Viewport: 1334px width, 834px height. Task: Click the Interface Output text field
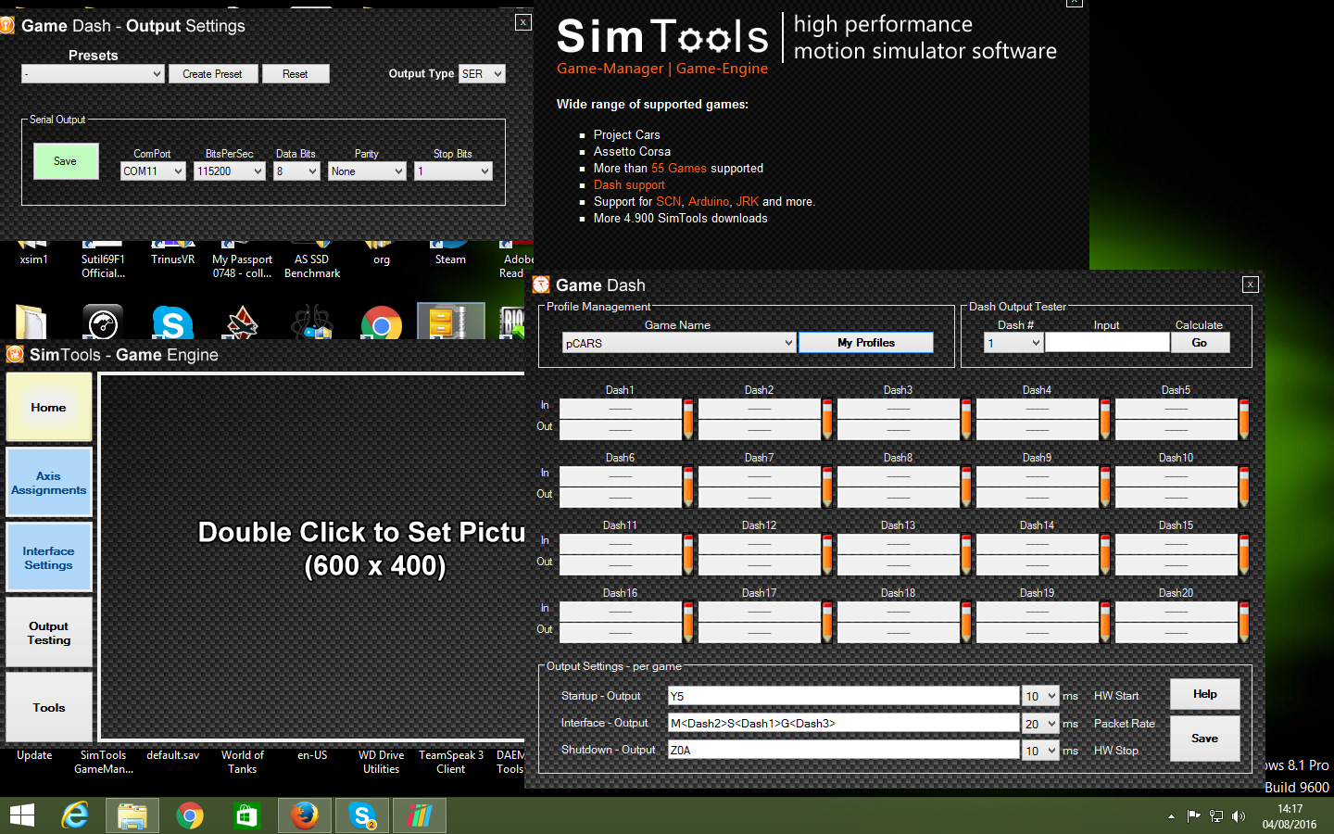coord(844,723)
